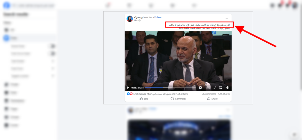
Task: Enter fullscreen video mode
Action: [215, 88]
